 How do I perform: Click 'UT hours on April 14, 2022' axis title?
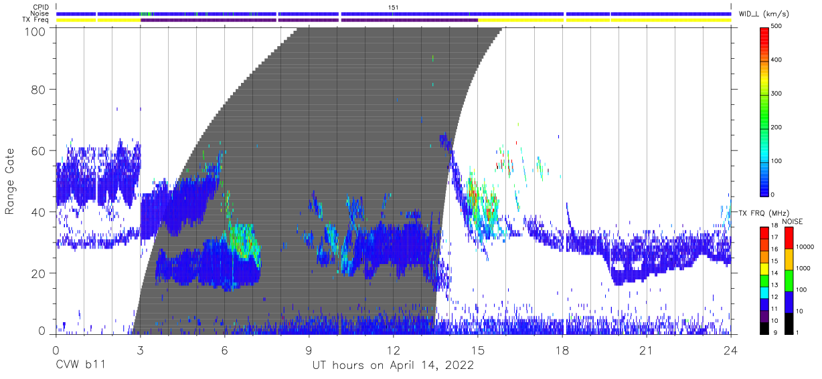393,366
